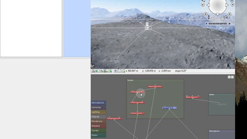This screenshot has height=139, width=247.
Task: Click the camera copy icon in preview toolbar
Action: coord(102,71)
